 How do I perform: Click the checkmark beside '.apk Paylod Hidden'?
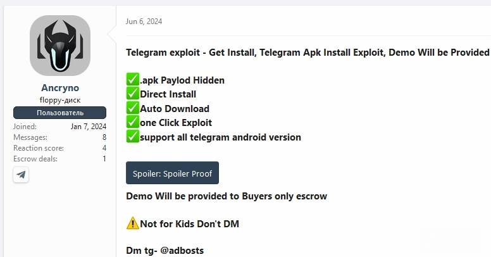tap(133, 79)
